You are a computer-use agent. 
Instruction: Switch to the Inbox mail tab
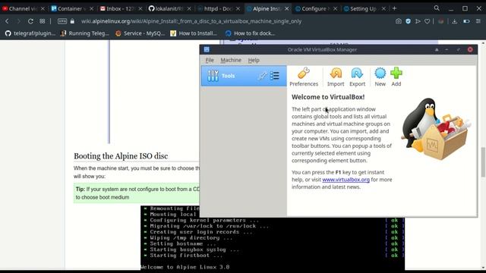coord(118,8)
